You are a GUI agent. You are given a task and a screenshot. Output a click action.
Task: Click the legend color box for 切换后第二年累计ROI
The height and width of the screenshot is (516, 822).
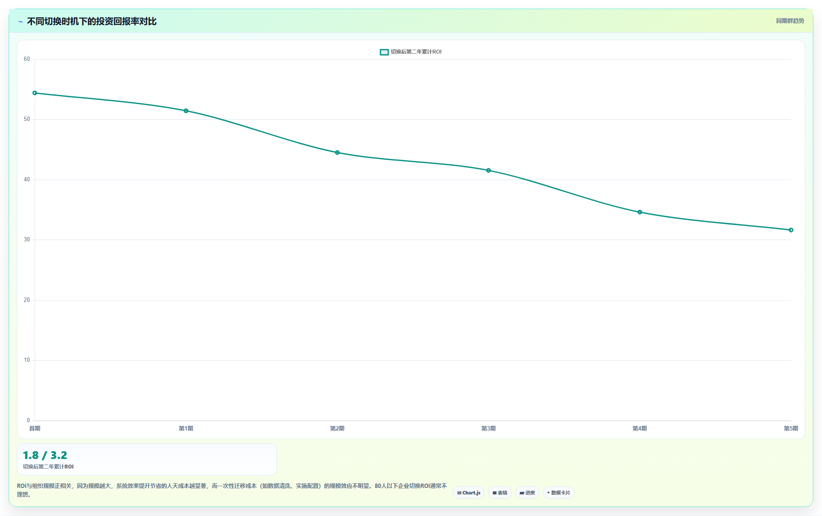(x=384, y=52)
